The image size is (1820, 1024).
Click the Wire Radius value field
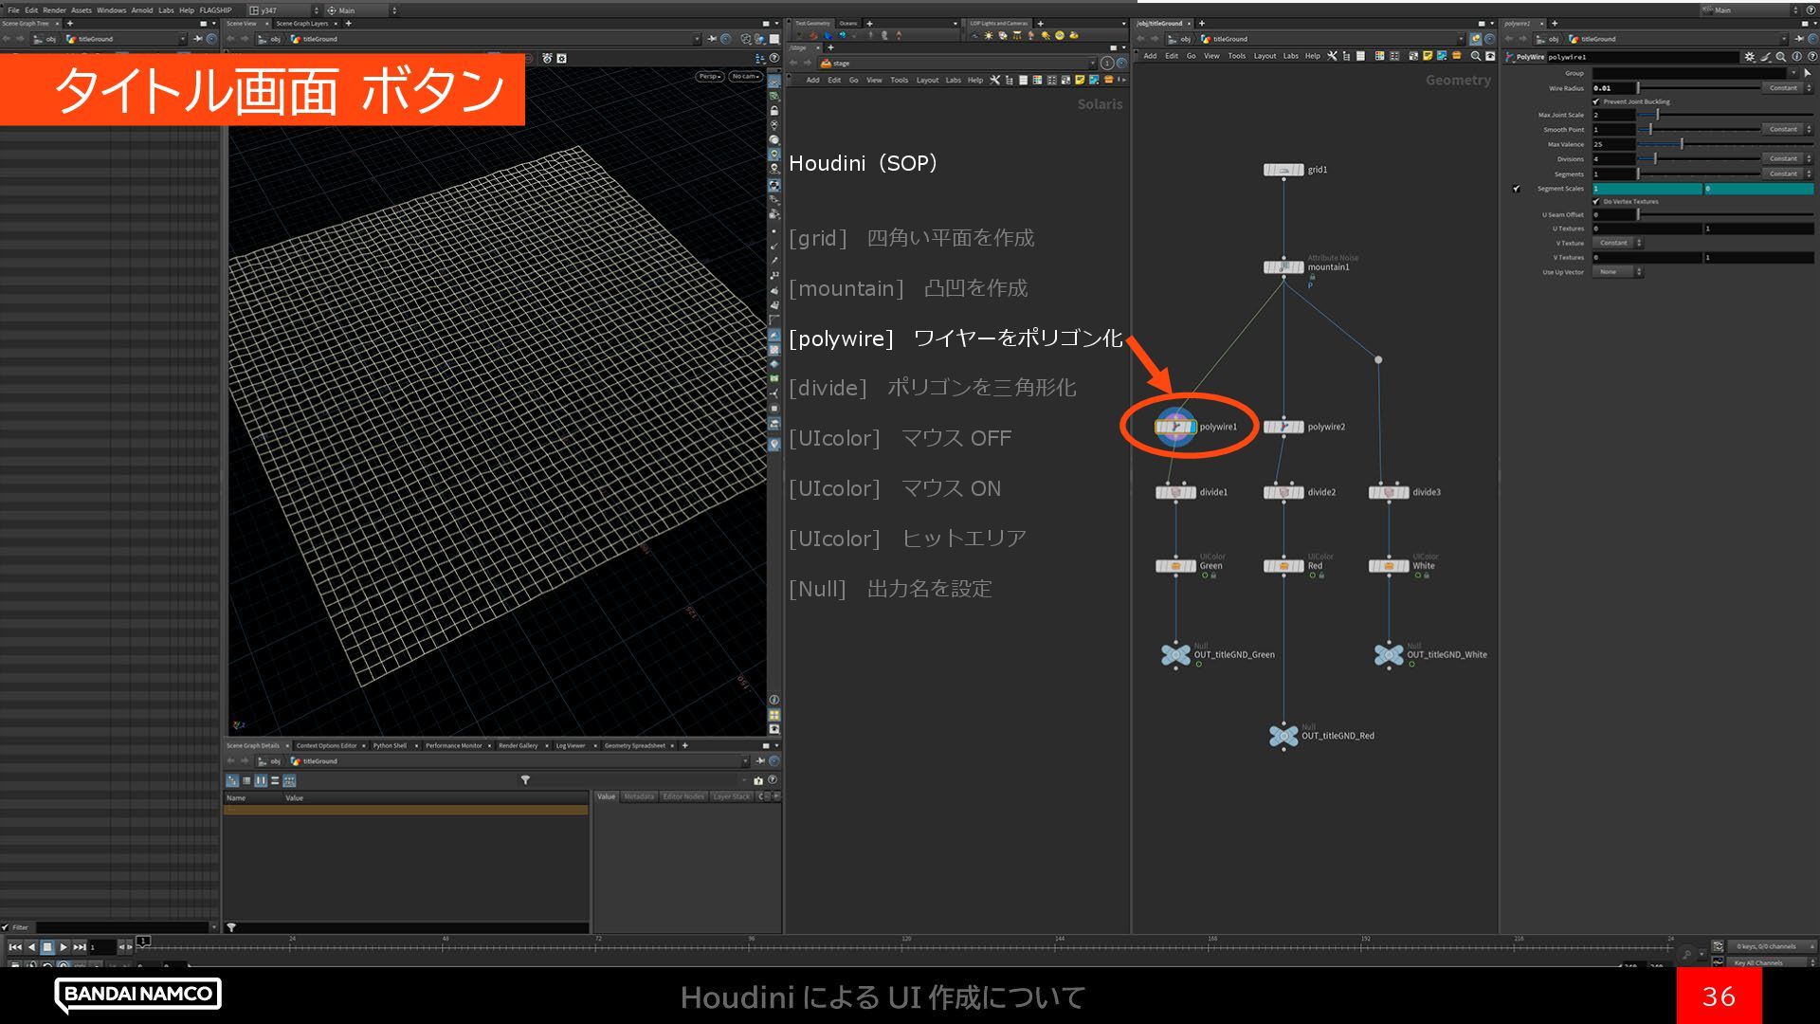tap(1613, 88)
